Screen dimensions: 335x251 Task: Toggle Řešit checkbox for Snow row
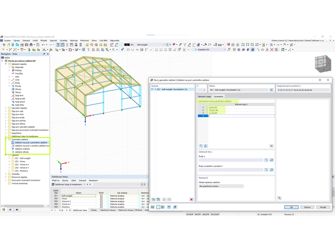101,199
